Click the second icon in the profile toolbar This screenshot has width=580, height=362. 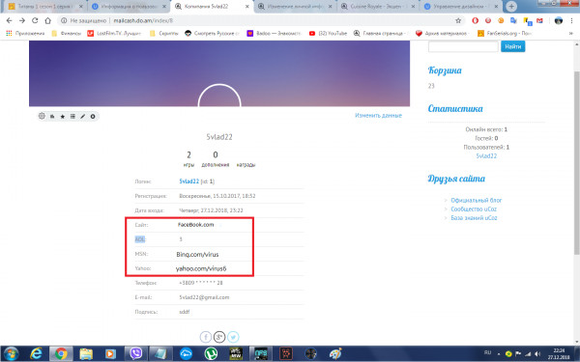pos(52,117)
